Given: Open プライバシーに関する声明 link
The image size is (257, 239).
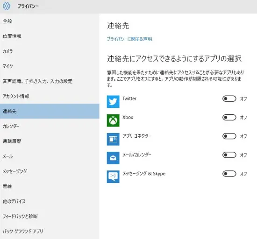Looking at the screenshot, I should point(129,39).
